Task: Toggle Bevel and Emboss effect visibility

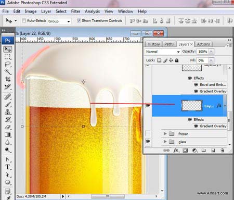Action: pos(196,85)
